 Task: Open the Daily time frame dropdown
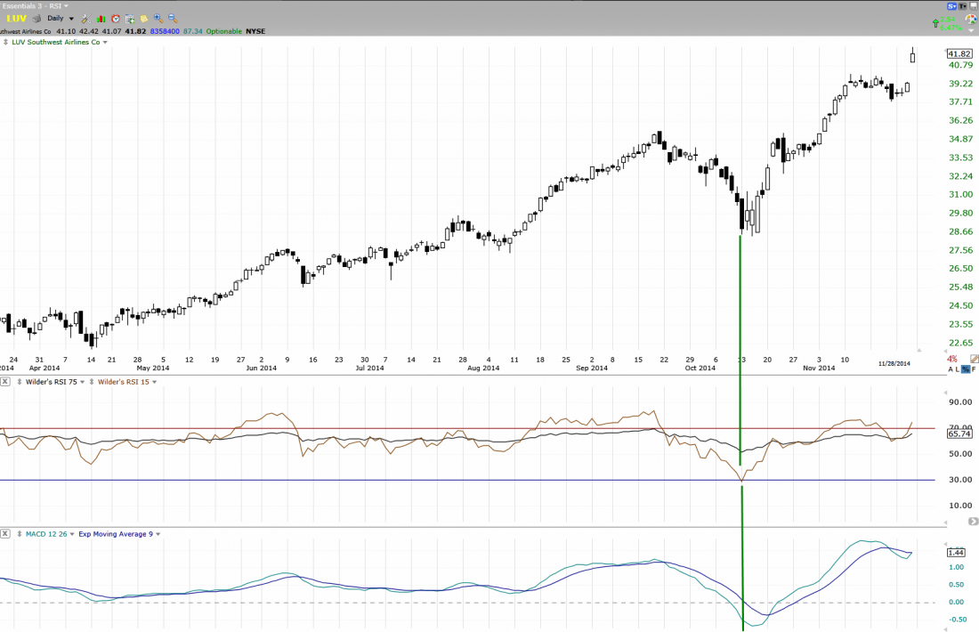click(x=60, y=19)
